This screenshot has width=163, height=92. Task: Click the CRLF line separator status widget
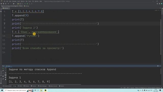pos(125,88)
